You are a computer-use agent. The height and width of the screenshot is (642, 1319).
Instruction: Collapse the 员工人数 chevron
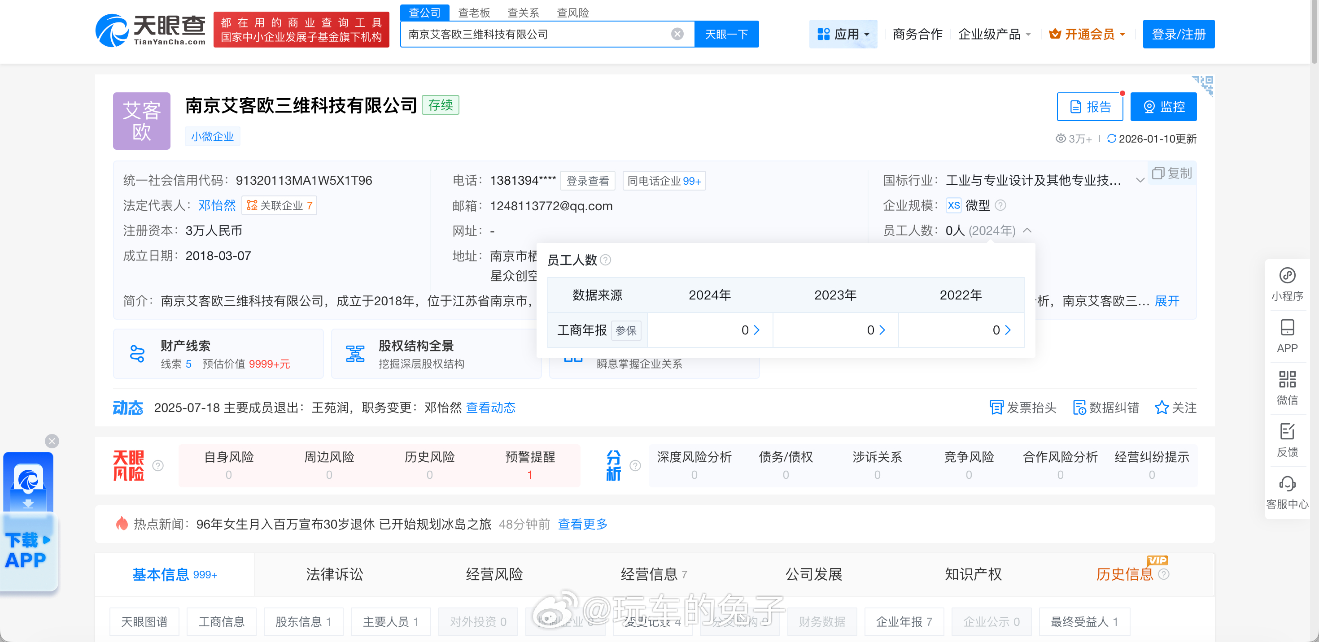(x=1026, y=230)
